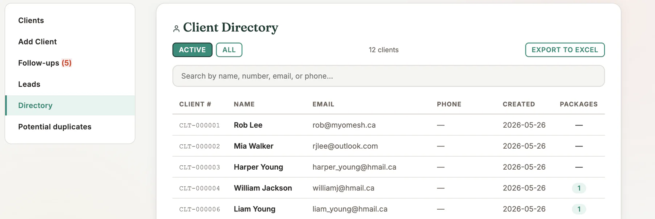Open client Mia Walker
The image size is (655, 219).
[x=254, y=146]
